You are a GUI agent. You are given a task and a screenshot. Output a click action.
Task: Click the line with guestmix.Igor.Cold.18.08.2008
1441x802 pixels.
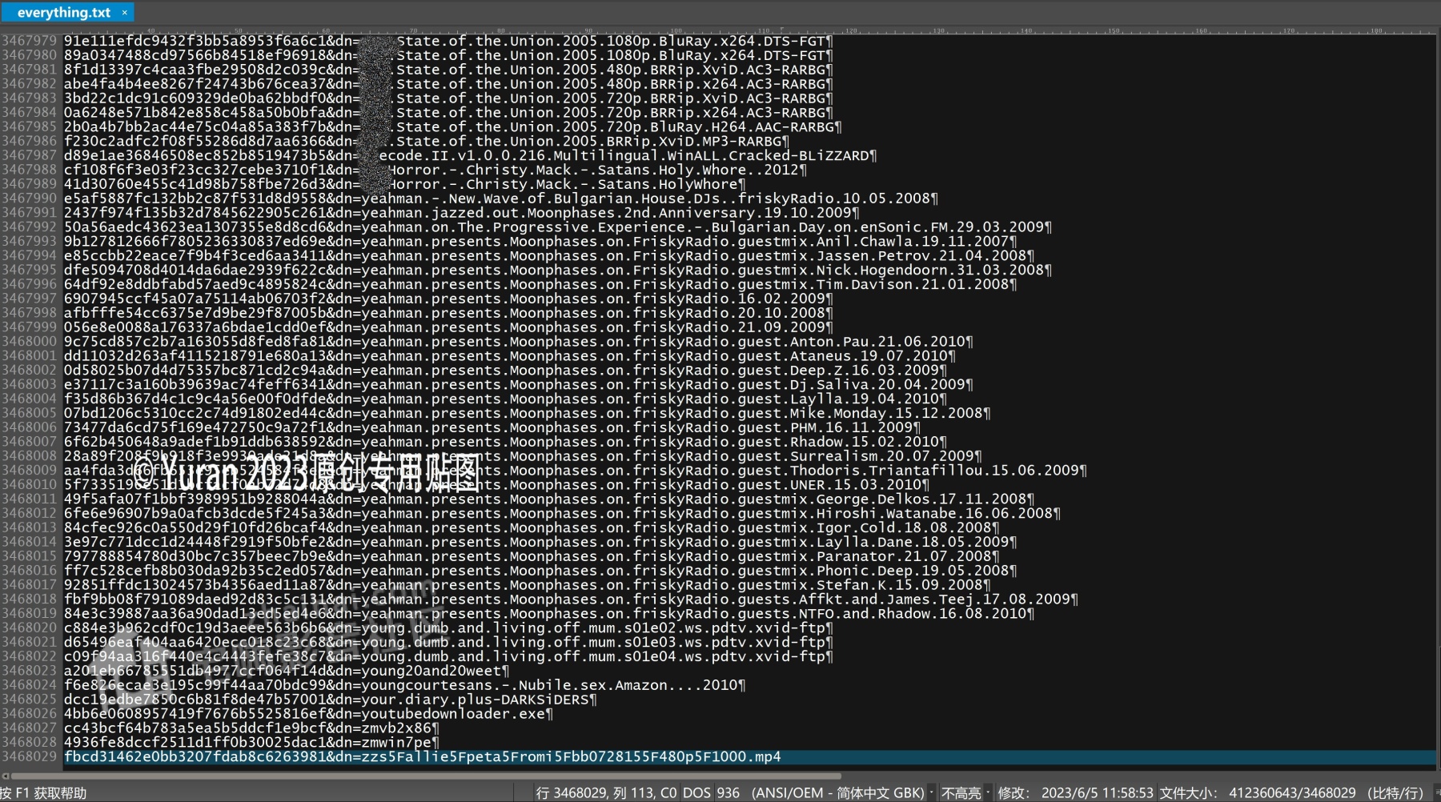(532, 527)
